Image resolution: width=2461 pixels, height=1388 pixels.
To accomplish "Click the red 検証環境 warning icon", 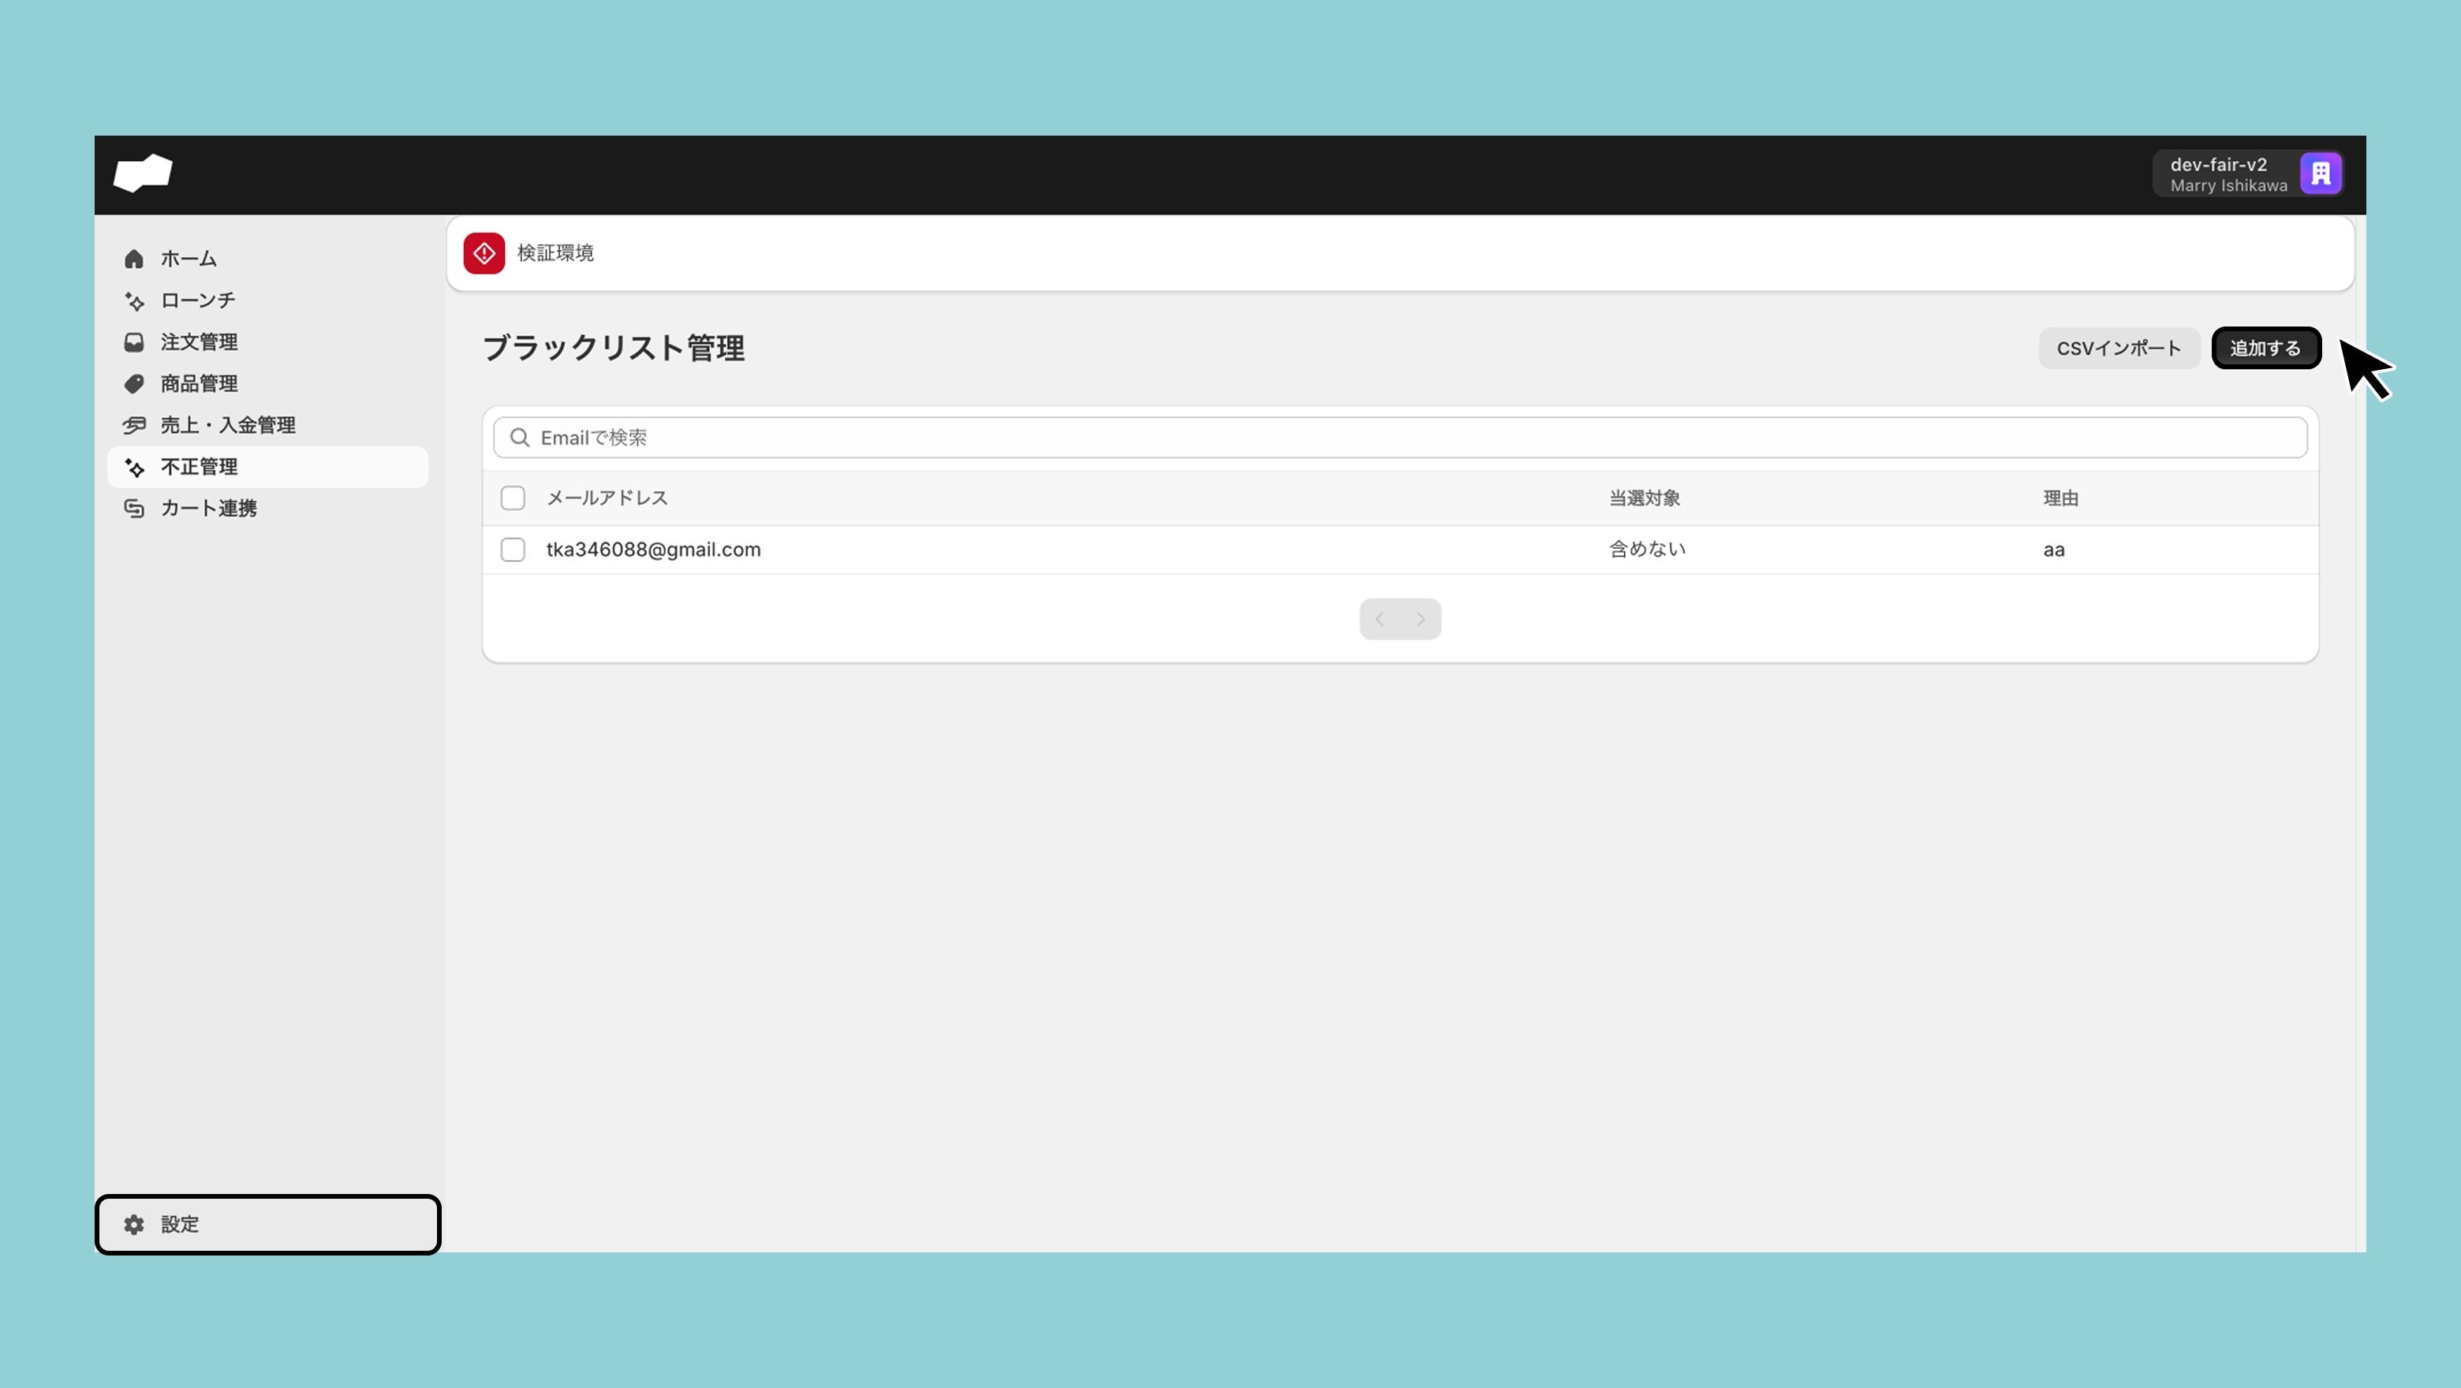I will 484,253.
